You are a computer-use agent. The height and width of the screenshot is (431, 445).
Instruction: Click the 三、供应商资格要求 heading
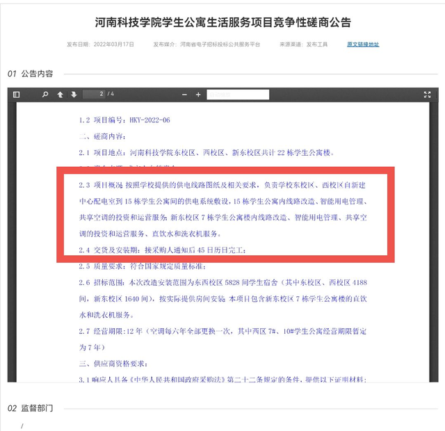click(x=113, y=364)
